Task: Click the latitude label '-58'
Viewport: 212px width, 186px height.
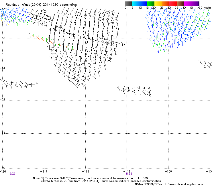Action: coord(3,133)
